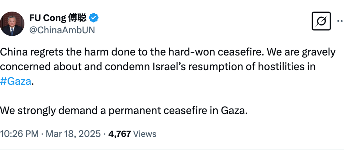Click the Mar 18, 2025 date
Image resolution: width=344 pixels, height=150 pixels.
point(73,134)
